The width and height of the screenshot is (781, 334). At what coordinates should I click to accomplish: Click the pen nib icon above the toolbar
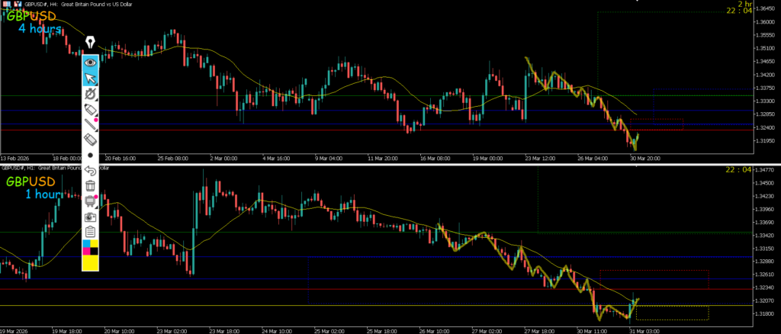[x=91, y=42]
